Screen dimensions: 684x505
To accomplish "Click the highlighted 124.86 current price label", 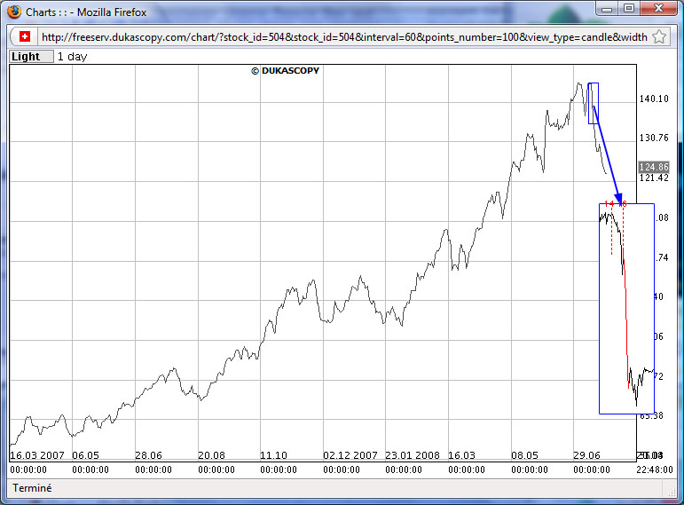I will point(653,167).
